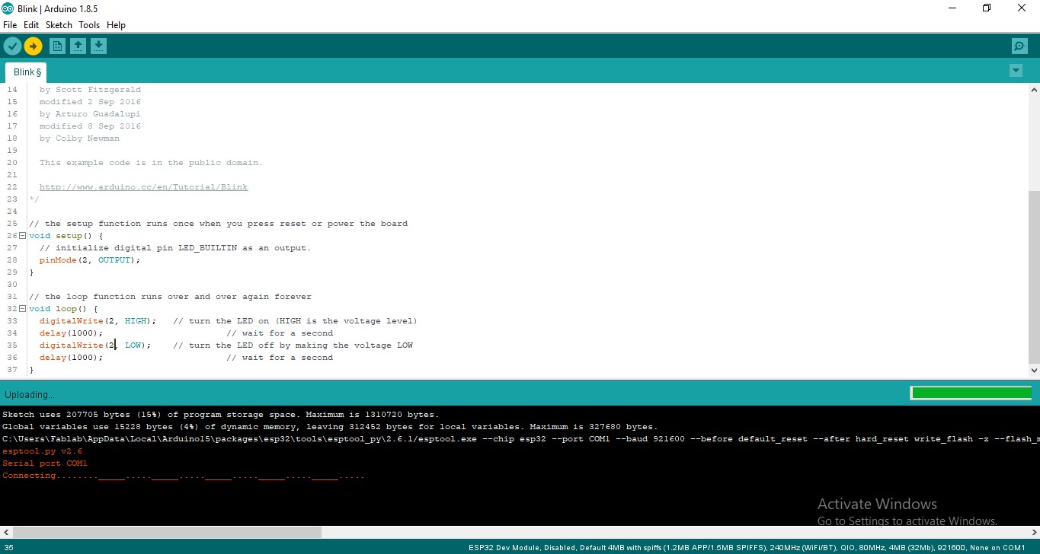The height and width of the screenshot is (554, 1040).
Task: Click digitalWrite(2, LOW) code
Action: [95, 345]
